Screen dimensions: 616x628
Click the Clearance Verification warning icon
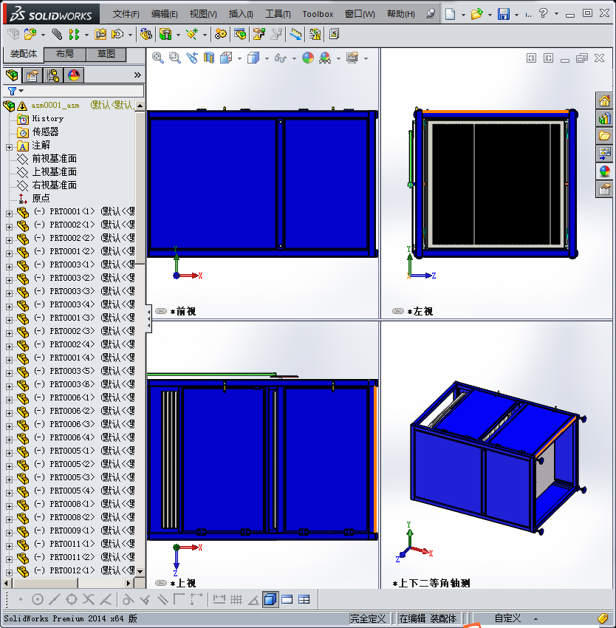click(315, 35)
